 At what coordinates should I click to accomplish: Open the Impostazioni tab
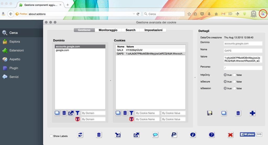click(153, 30)
